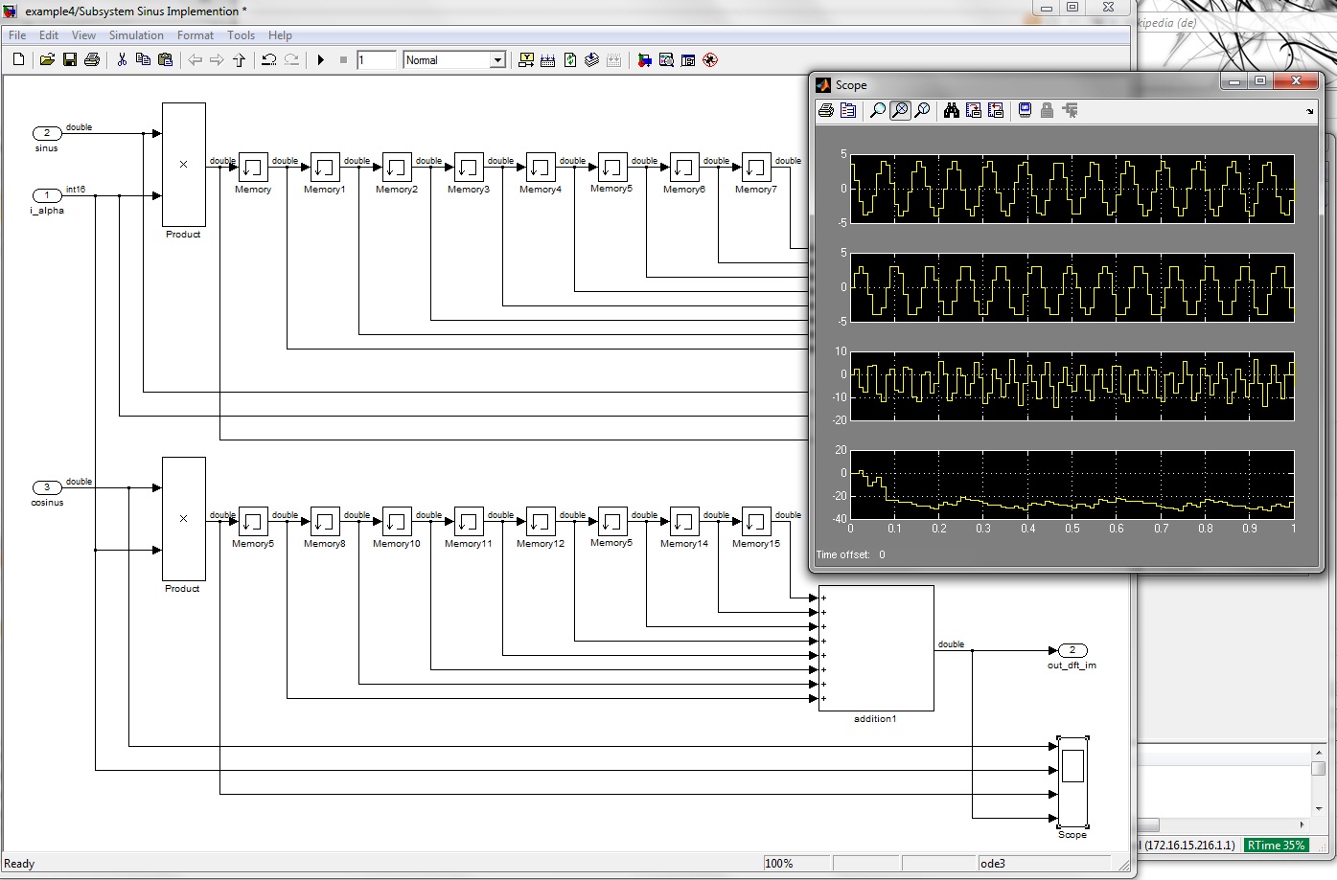Screen dimensions: 1337x880
Task: Click the Autoscale binoculars icon in Scope
Action: point(951,111)
